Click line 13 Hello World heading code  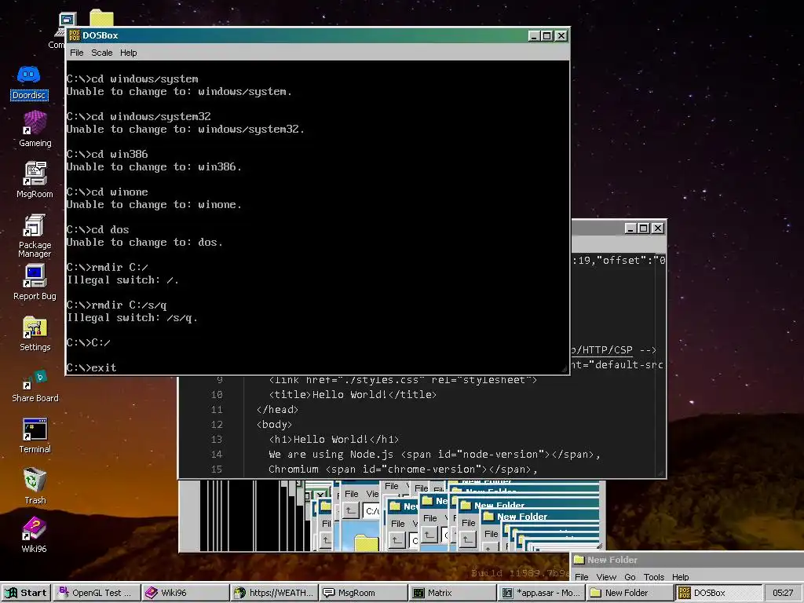tap(333, 440)
